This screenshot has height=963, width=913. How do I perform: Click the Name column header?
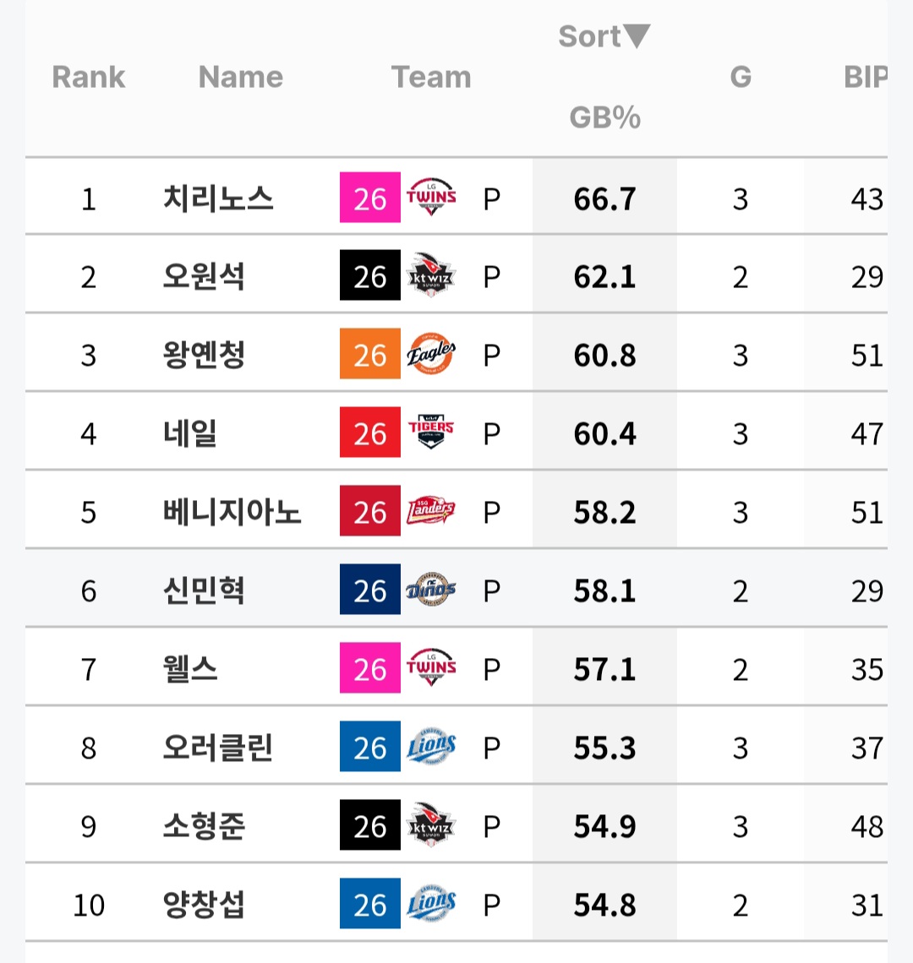tap(241, 77)
